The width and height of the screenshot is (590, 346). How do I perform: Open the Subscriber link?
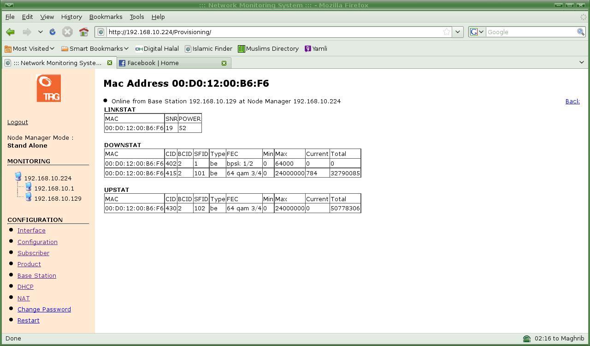pos(33,253)
